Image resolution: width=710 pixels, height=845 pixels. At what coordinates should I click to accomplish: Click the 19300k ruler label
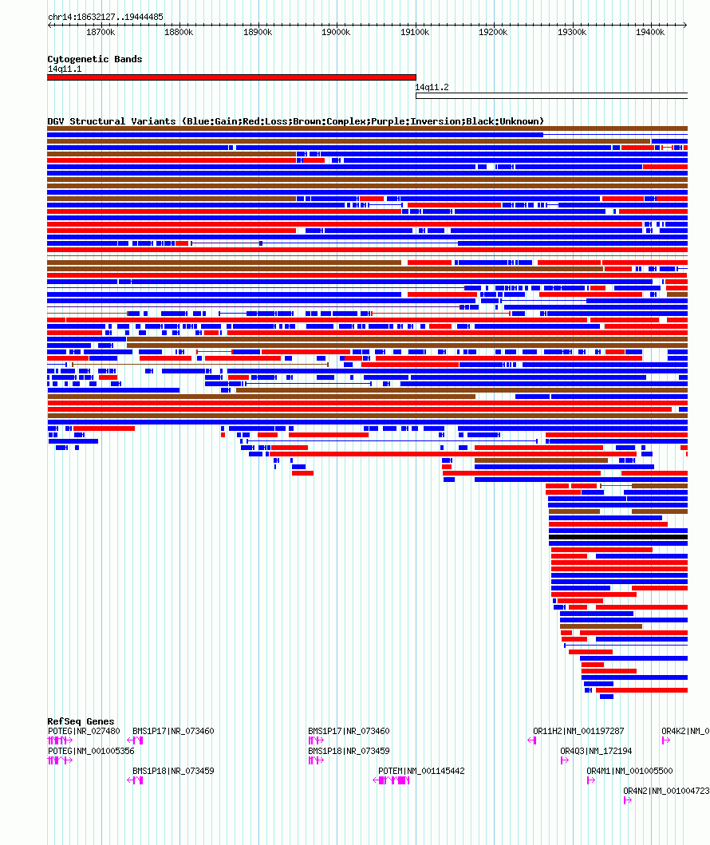571,33
